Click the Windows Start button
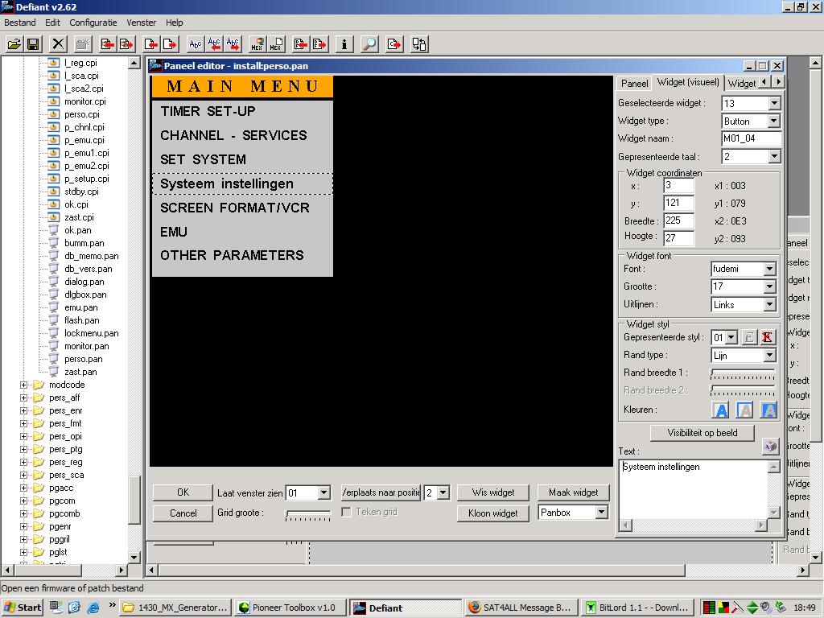The image size is (824, 618). (23, 608)
